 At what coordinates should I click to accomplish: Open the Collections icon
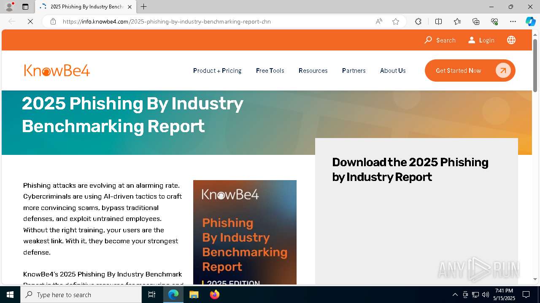coord(476,21)
